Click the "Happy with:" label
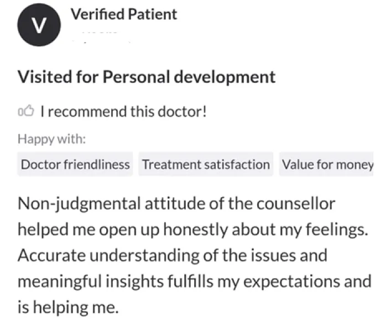Viewport: 391px width, 328px height. point(52,138)
